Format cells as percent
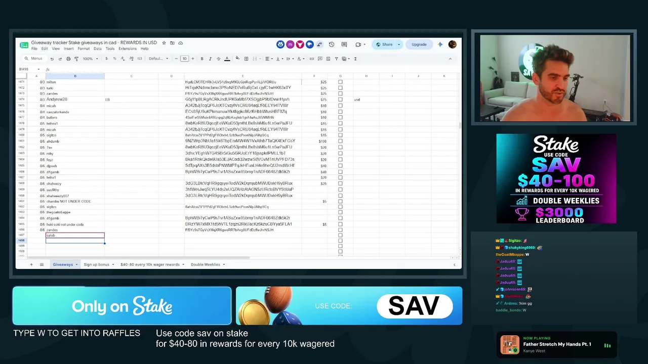 (x=114, y=59)
